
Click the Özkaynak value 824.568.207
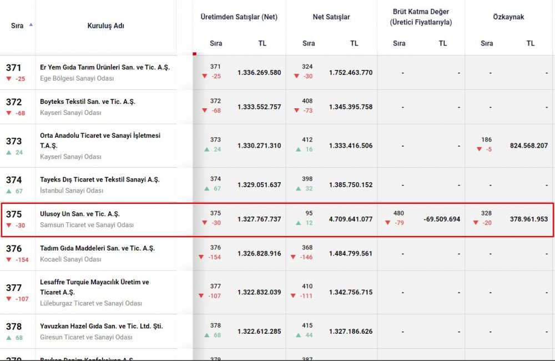tap(529, 146)
